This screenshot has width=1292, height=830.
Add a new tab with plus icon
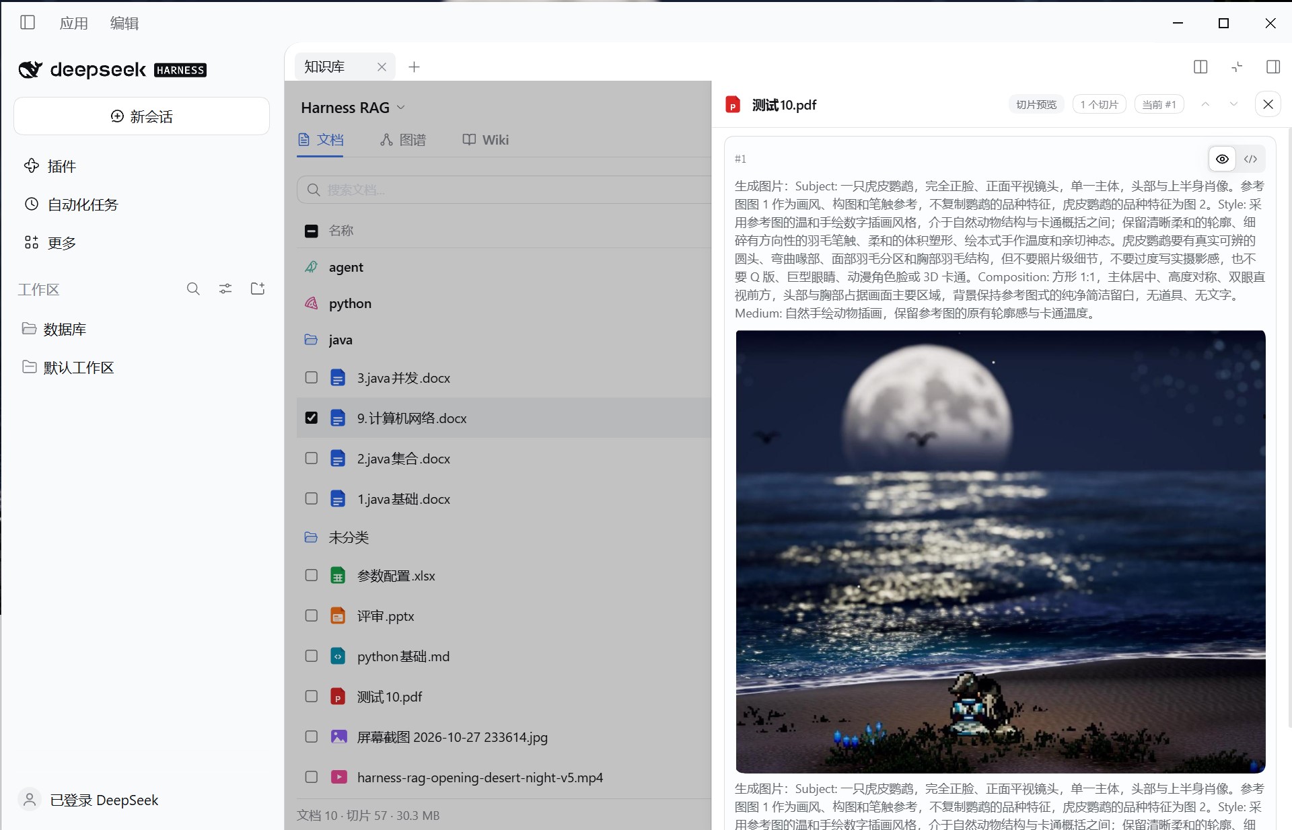click(x=415, y=67)
